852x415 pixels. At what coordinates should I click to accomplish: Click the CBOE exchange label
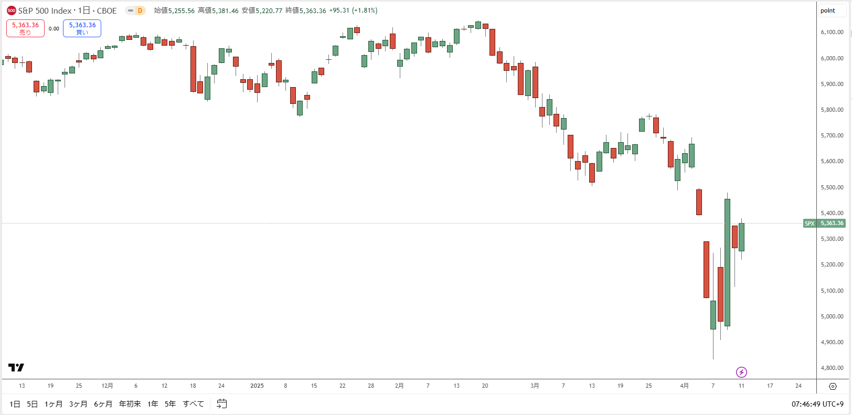click(107, 10)
